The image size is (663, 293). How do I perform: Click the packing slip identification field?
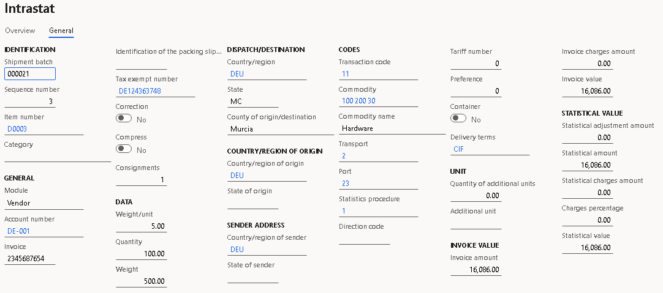(141, 64)
